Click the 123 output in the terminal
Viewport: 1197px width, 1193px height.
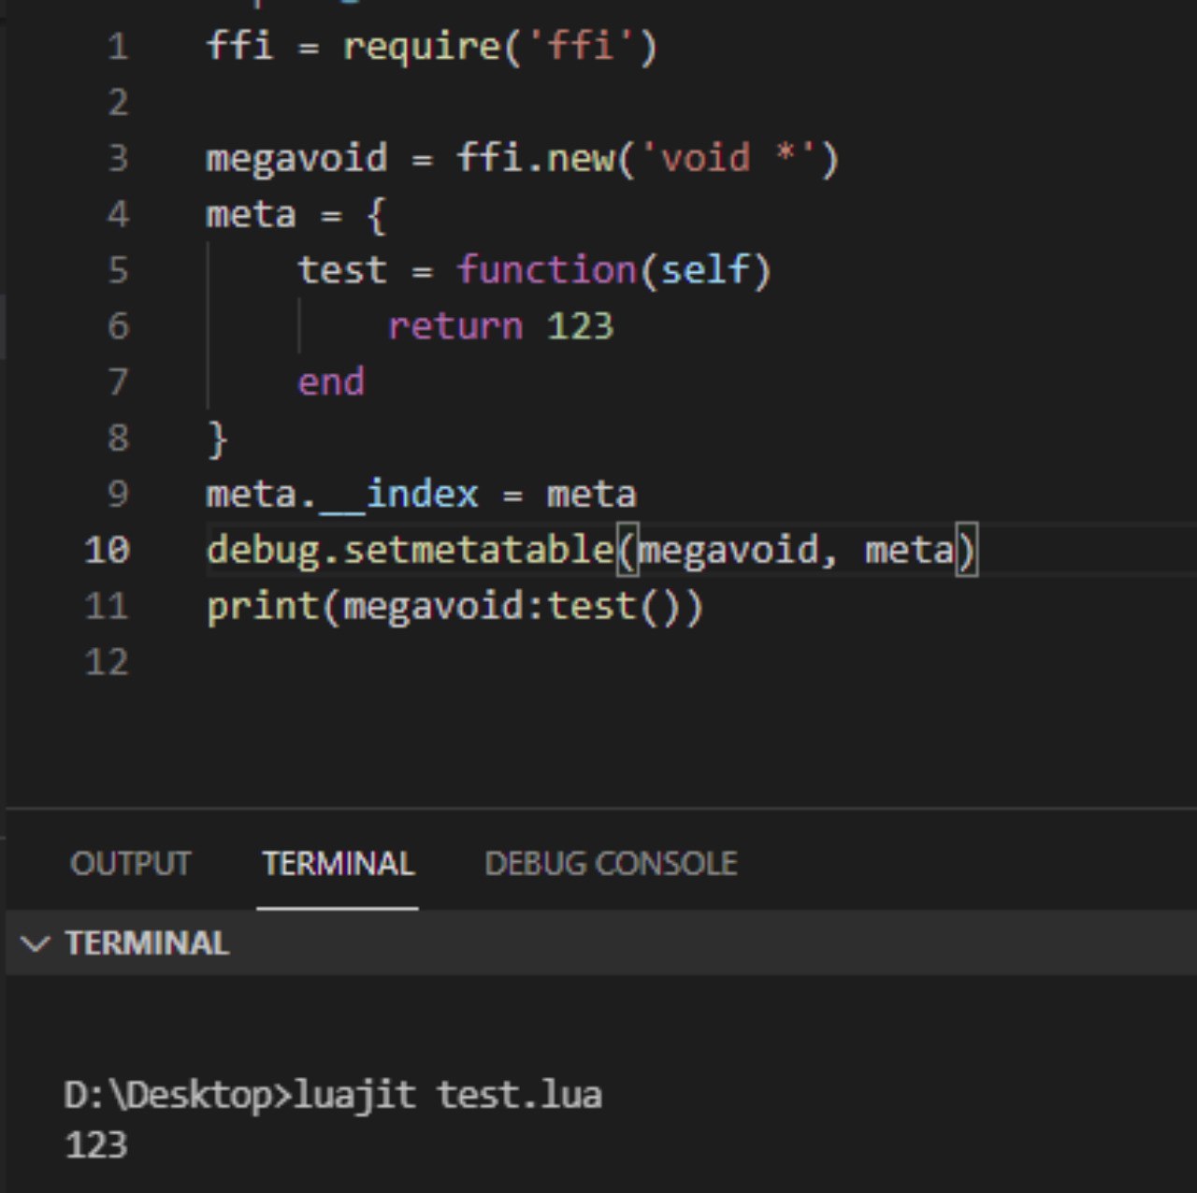tap(96, 1145)
